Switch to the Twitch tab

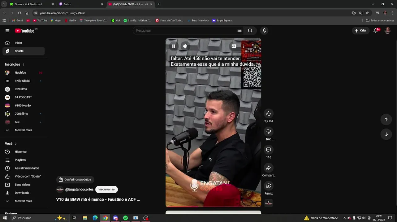(81, 4)
